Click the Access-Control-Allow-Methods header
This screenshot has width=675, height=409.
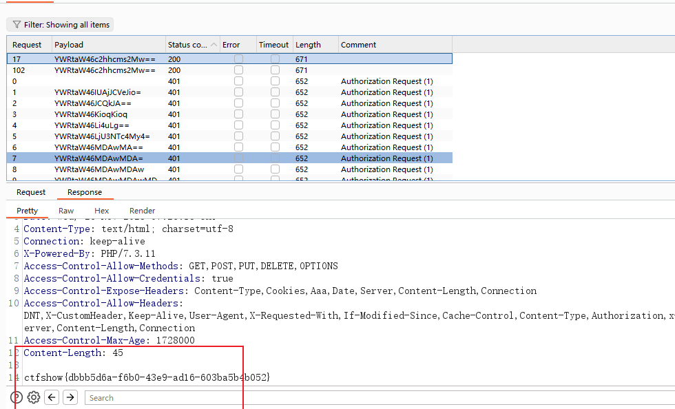[x=180, y=266]
